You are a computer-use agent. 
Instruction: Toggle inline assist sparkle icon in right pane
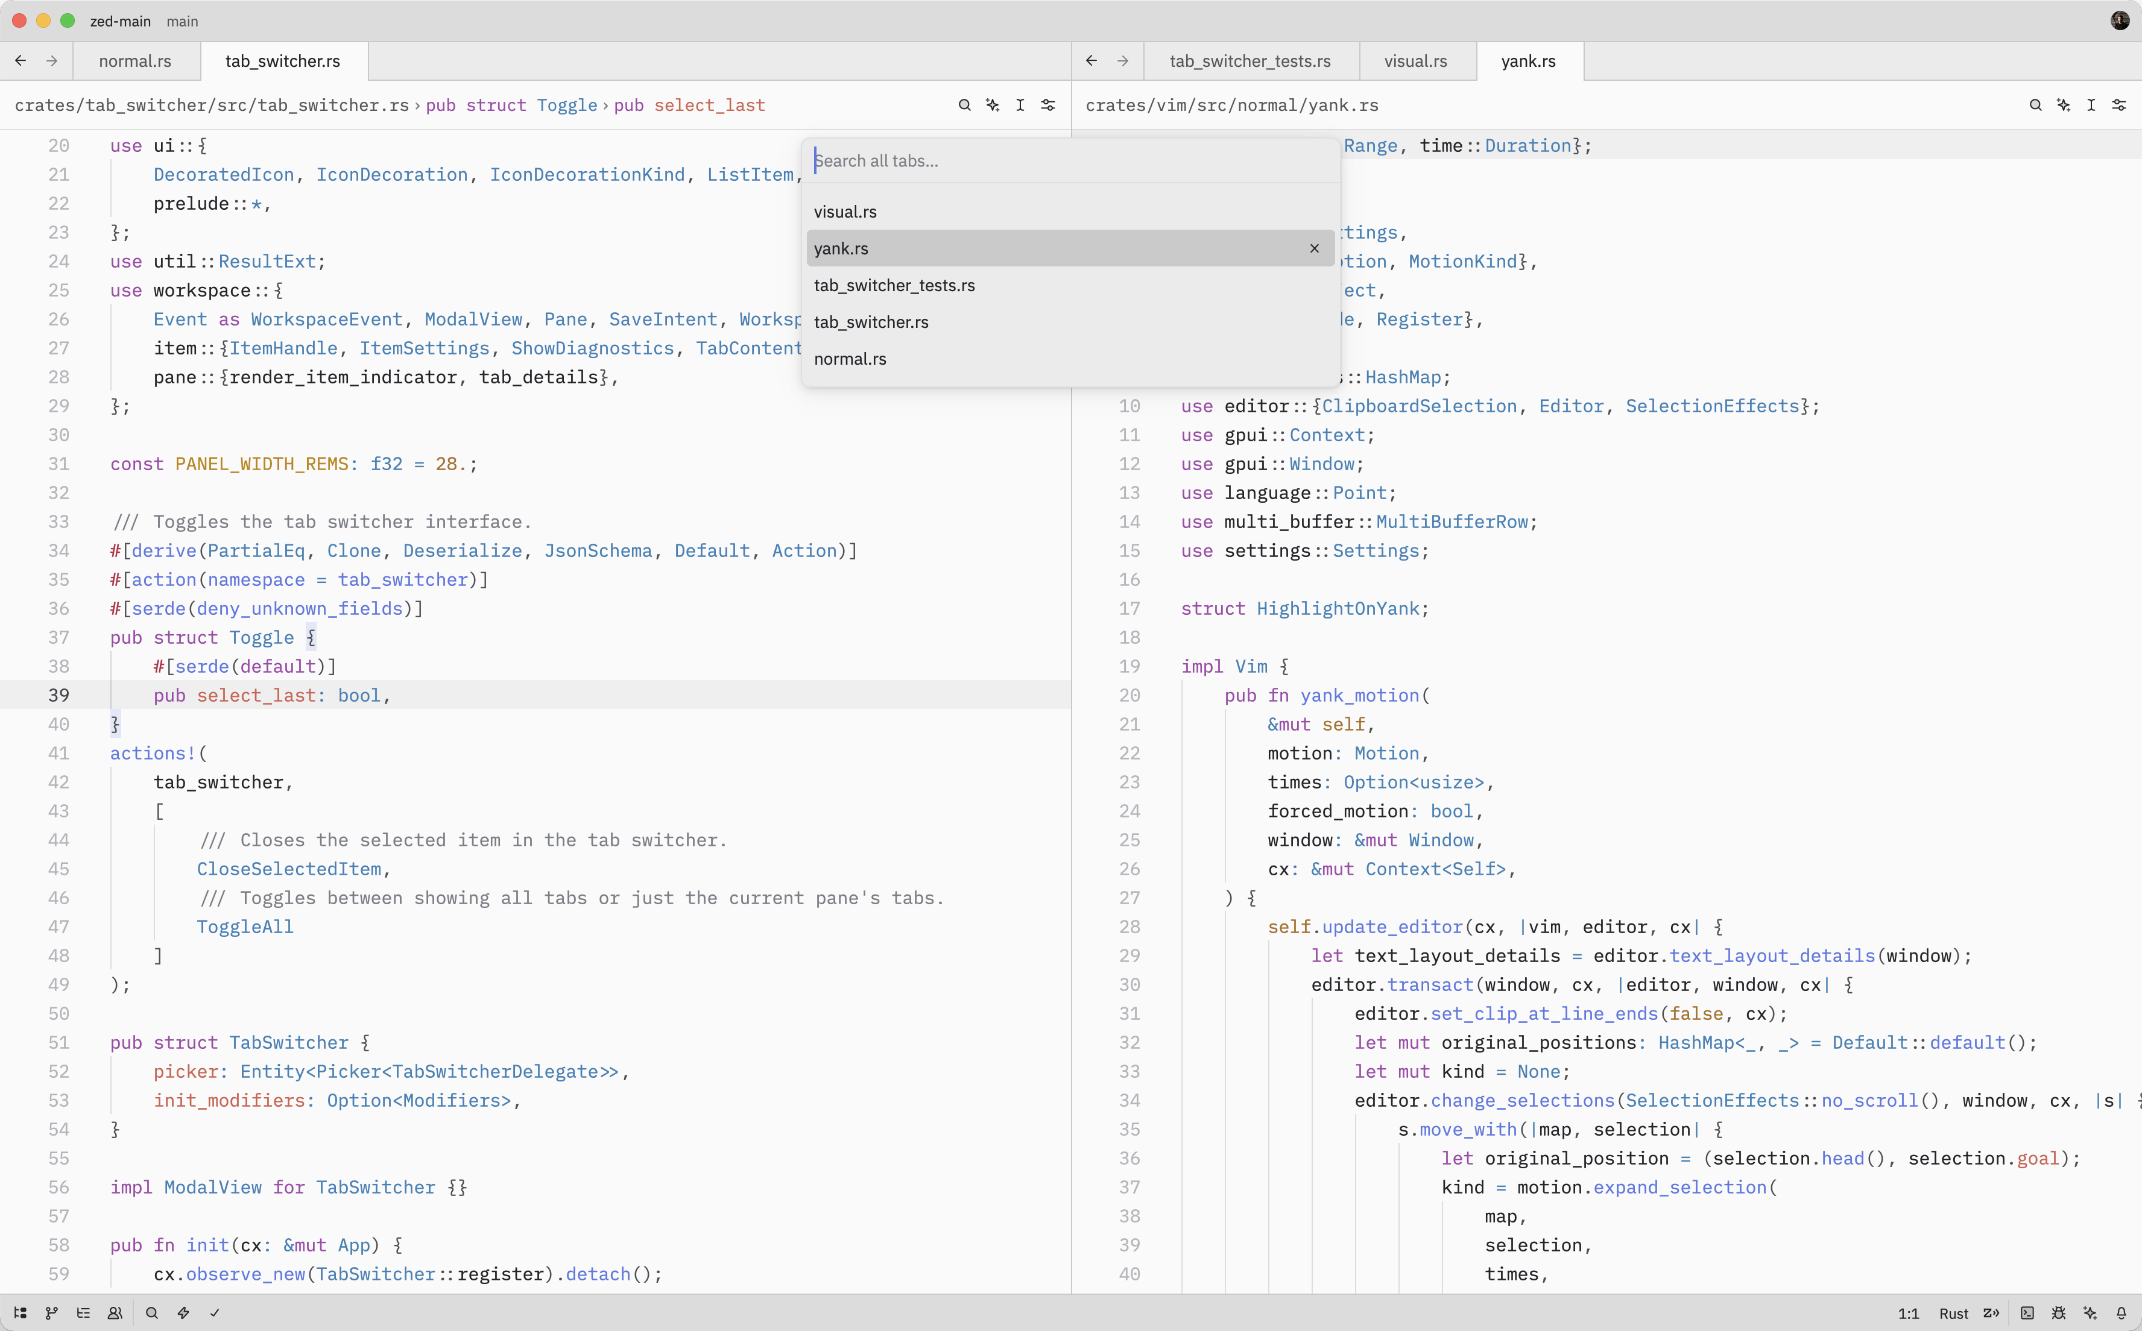(x=2064, y=105)
